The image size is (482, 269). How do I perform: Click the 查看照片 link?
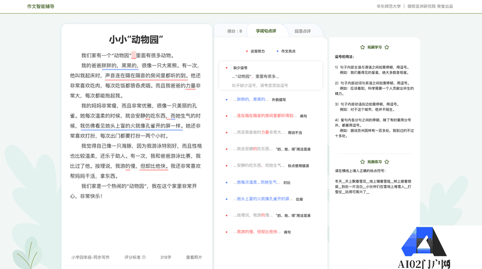(194, 257)
